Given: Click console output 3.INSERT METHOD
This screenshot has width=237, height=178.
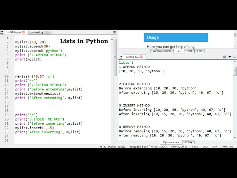Looking at the screenshot, I should (x=134, y=105).
